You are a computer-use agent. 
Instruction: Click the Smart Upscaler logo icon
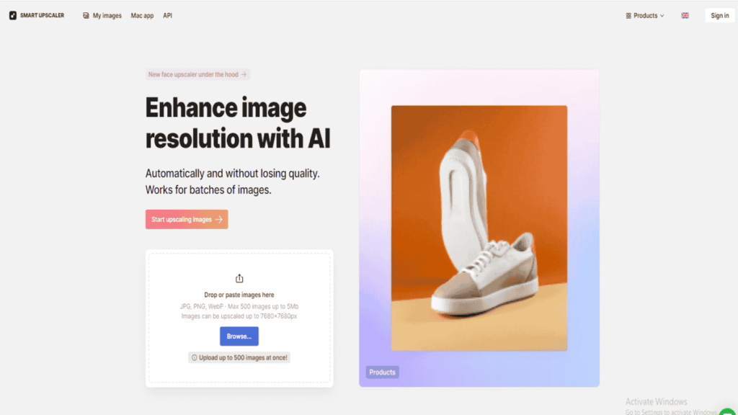pos(13,16)
